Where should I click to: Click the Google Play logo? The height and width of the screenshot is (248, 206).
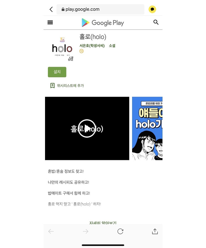(103, 23)
